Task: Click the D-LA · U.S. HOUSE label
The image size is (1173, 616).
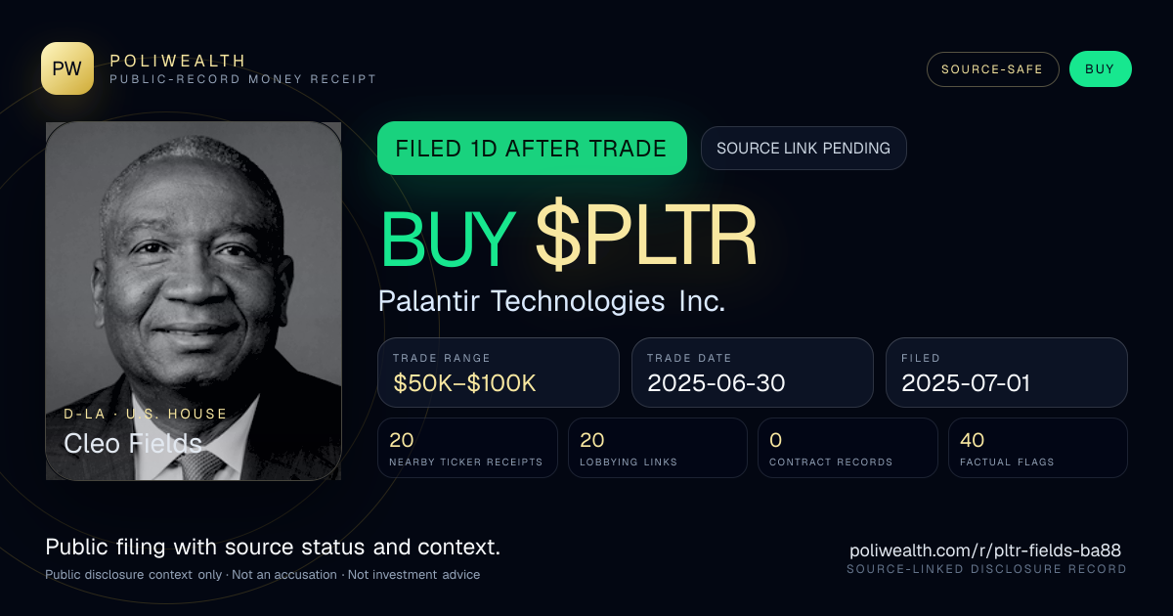Action: click(x=146, y=414)
